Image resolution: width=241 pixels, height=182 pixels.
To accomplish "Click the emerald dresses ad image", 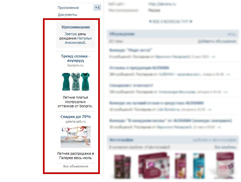I will point(76,82).
